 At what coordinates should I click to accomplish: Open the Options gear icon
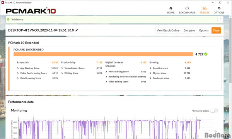point(219,8)
